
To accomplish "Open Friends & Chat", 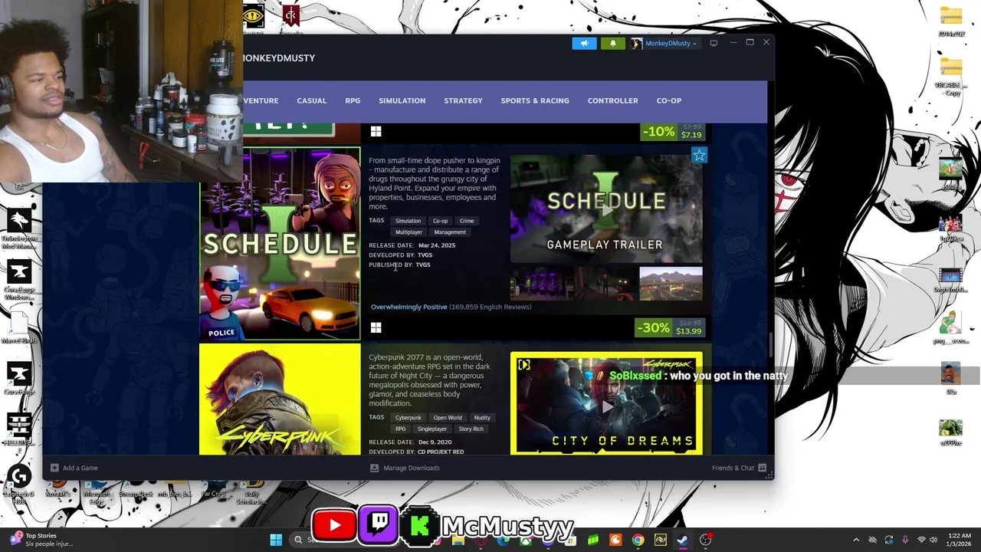I will click(739, 468).
